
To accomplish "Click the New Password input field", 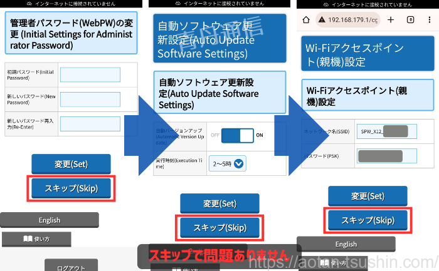I will [90, 99].
